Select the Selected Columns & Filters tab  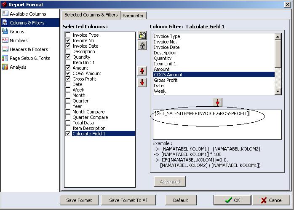pos(91,15)
